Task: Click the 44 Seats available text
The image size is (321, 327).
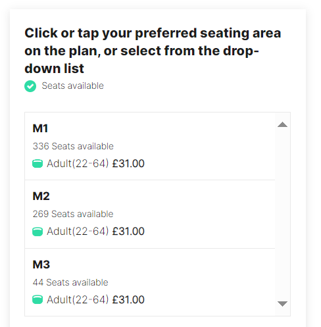Action: click(x=70, y=282)
